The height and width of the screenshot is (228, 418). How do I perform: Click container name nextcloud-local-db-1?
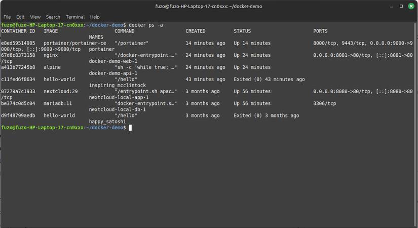pyautogui.click(x=118, y=109)
